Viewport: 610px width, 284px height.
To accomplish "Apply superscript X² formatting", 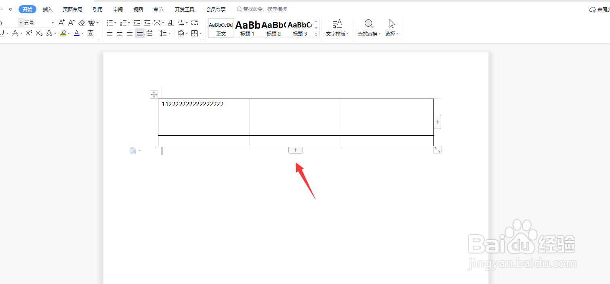I will (x=29, y=33).
